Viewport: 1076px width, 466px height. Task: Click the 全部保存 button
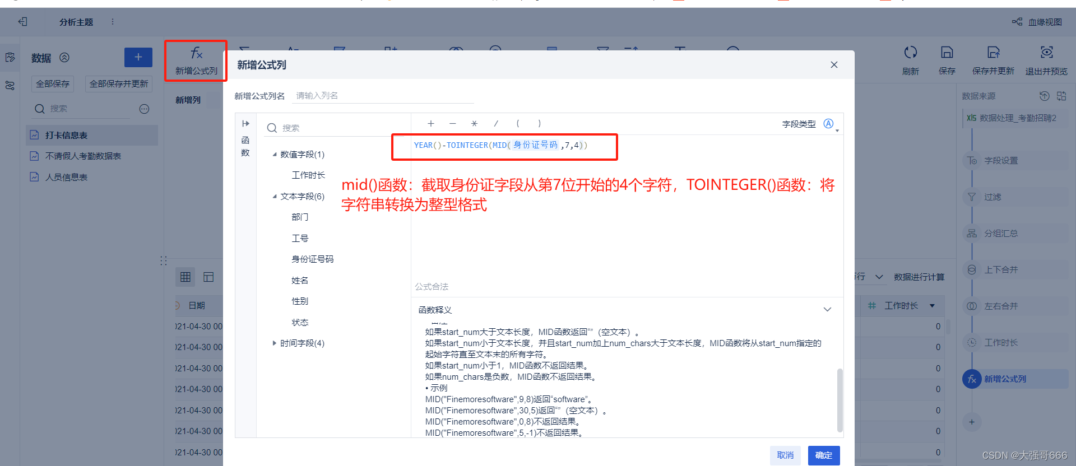(53, 84)
